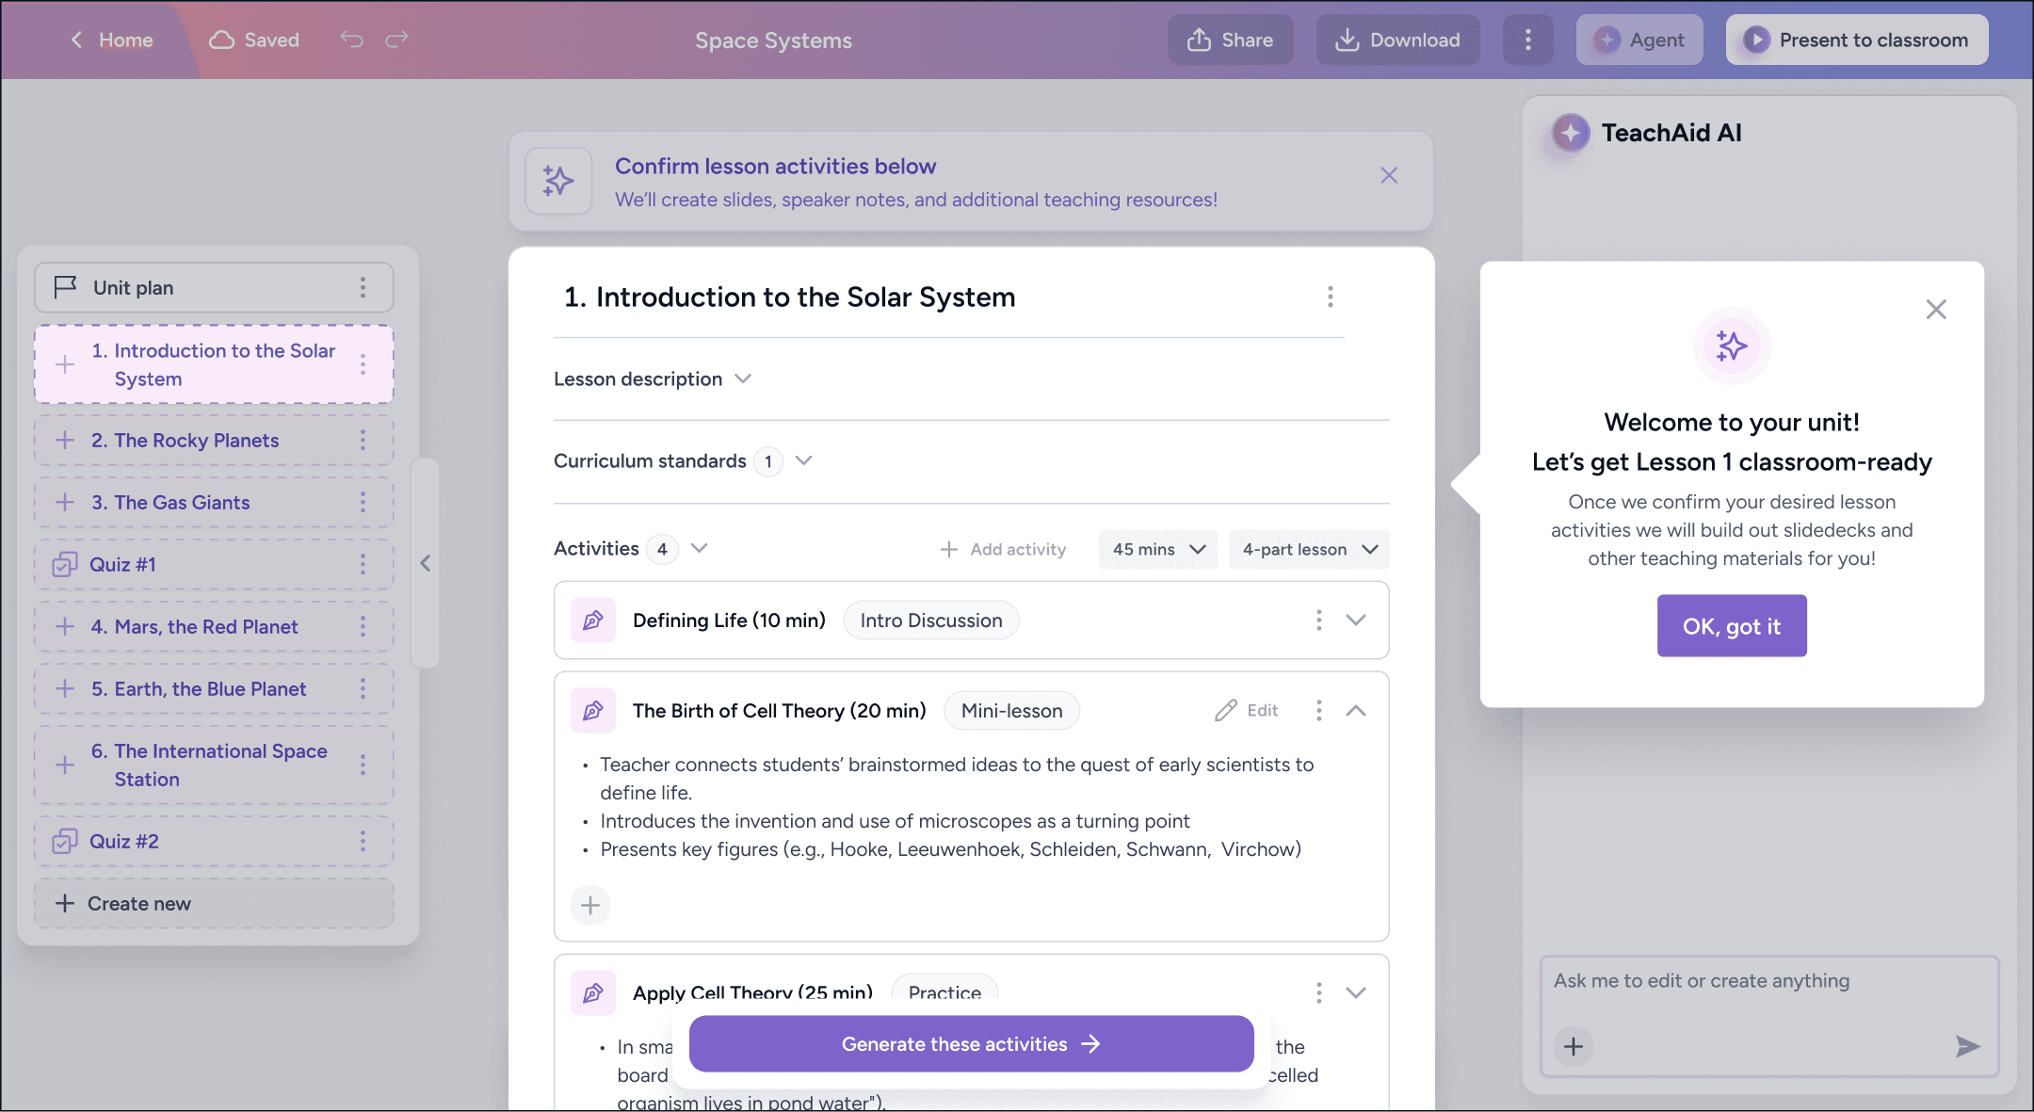Image resolution: width=2034 pixels, height=1112 pixels.
Task: Collapse the left sidebar with the chevron handle
Action: pos(426,563)
